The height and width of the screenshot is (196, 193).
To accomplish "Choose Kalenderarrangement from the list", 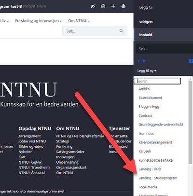I will coord(155,142).
